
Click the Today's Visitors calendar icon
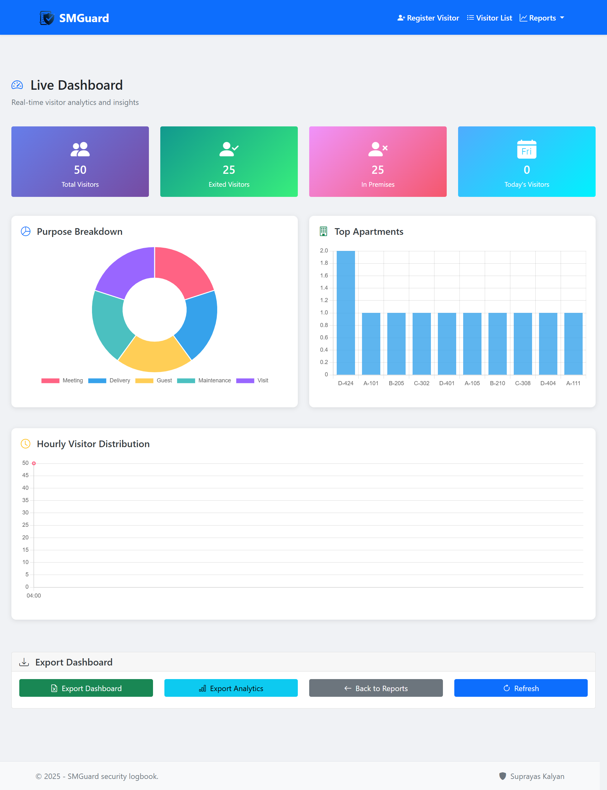(x=526, y=149)
